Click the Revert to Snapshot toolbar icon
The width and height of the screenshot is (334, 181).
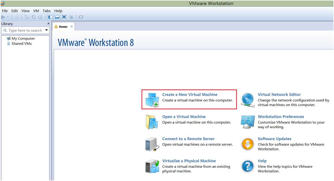click(33, 17)
